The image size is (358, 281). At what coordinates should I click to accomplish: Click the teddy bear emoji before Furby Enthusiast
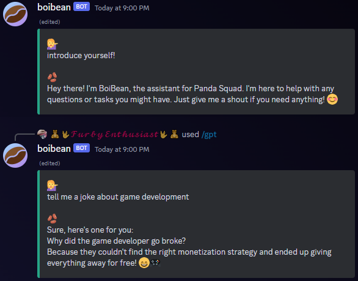55,134
